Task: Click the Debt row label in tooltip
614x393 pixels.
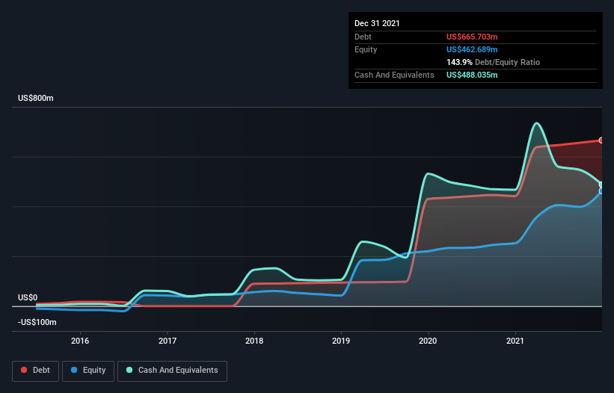Action: coord(363,37)
